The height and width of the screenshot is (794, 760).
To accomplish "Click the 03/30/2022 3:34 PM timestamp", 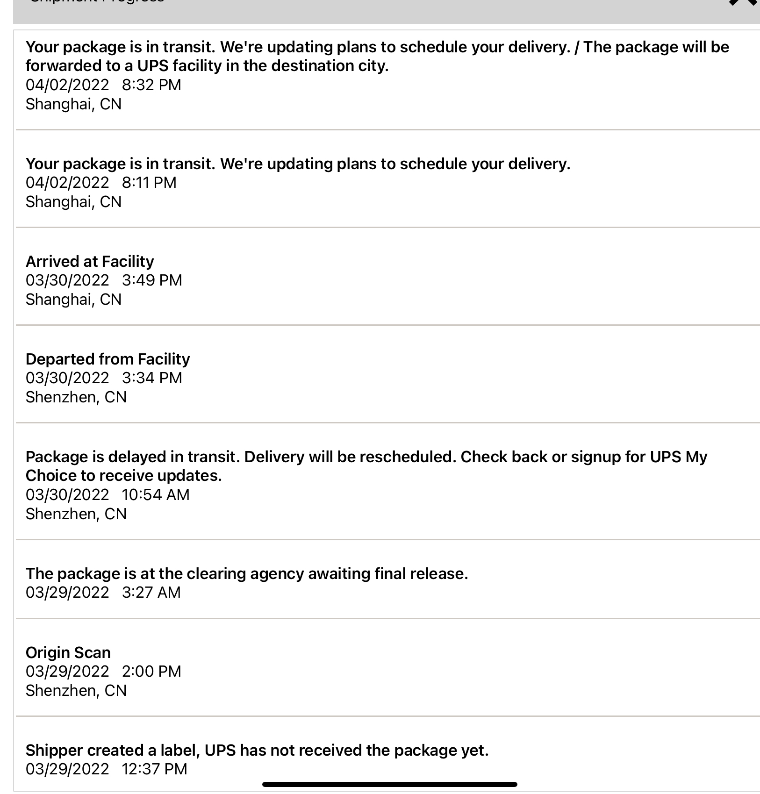I will click(x=104, y=378).
